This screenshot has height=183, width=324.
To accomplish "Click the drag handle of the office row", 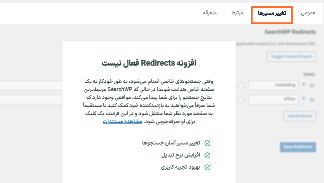I will coord(312,100).
